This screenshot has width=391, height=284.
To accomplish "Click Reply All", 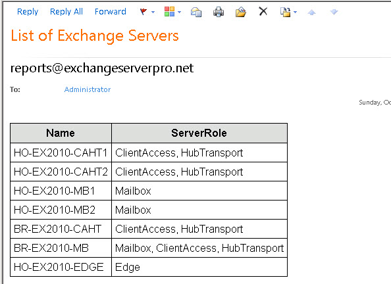I will 66,11.
